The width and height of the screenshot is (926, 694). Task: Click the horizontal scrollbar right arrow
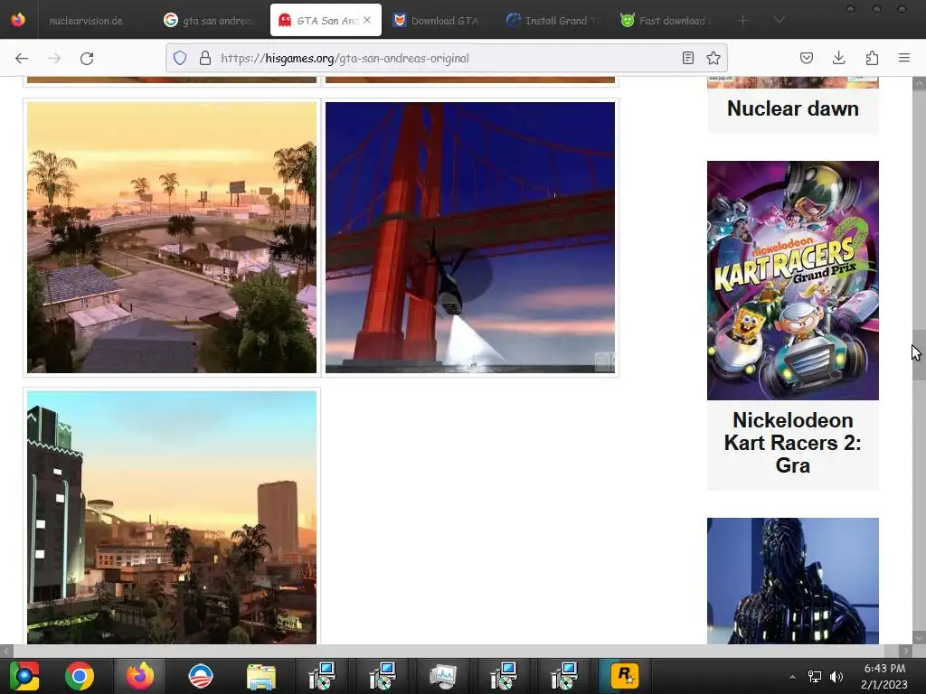click(906, 651)
